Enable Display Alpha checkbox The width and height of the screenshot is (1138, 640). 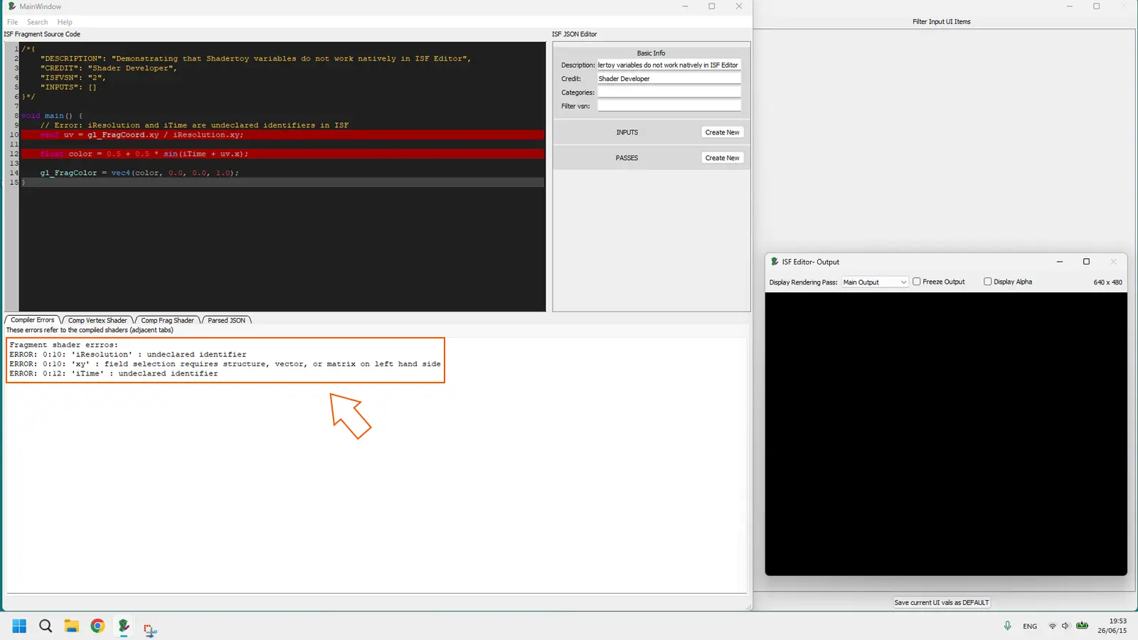[987, 282]
